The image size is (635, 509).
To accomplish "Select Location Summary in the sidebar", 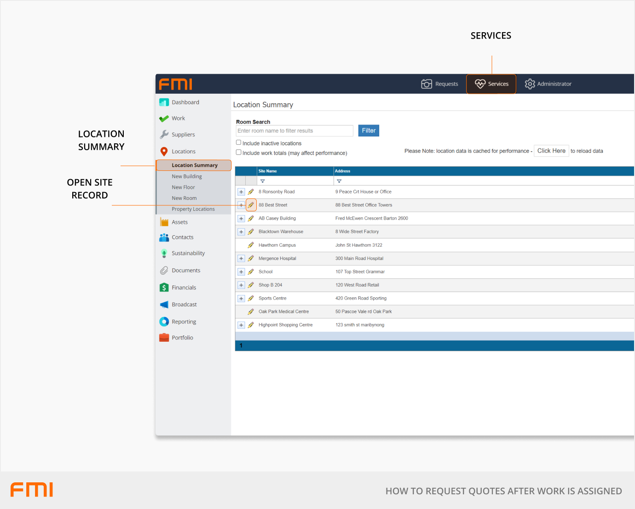I will 194,165.
